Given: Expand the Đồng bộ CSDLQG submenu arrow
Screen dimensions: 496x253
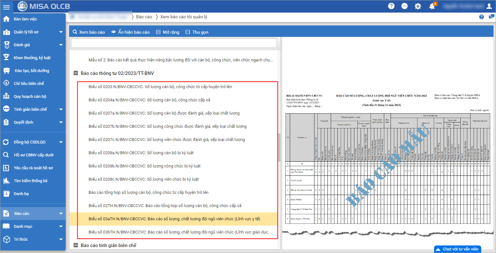Looking at the screenshot, I should point(61,142).
